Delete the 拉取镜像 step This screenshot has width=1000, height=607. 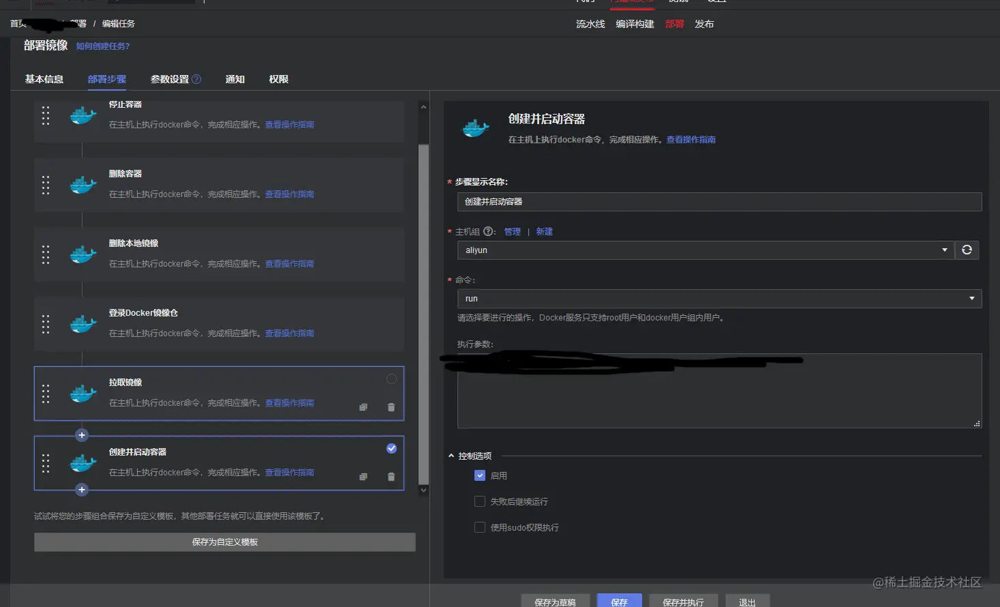[x=391, y=407]
